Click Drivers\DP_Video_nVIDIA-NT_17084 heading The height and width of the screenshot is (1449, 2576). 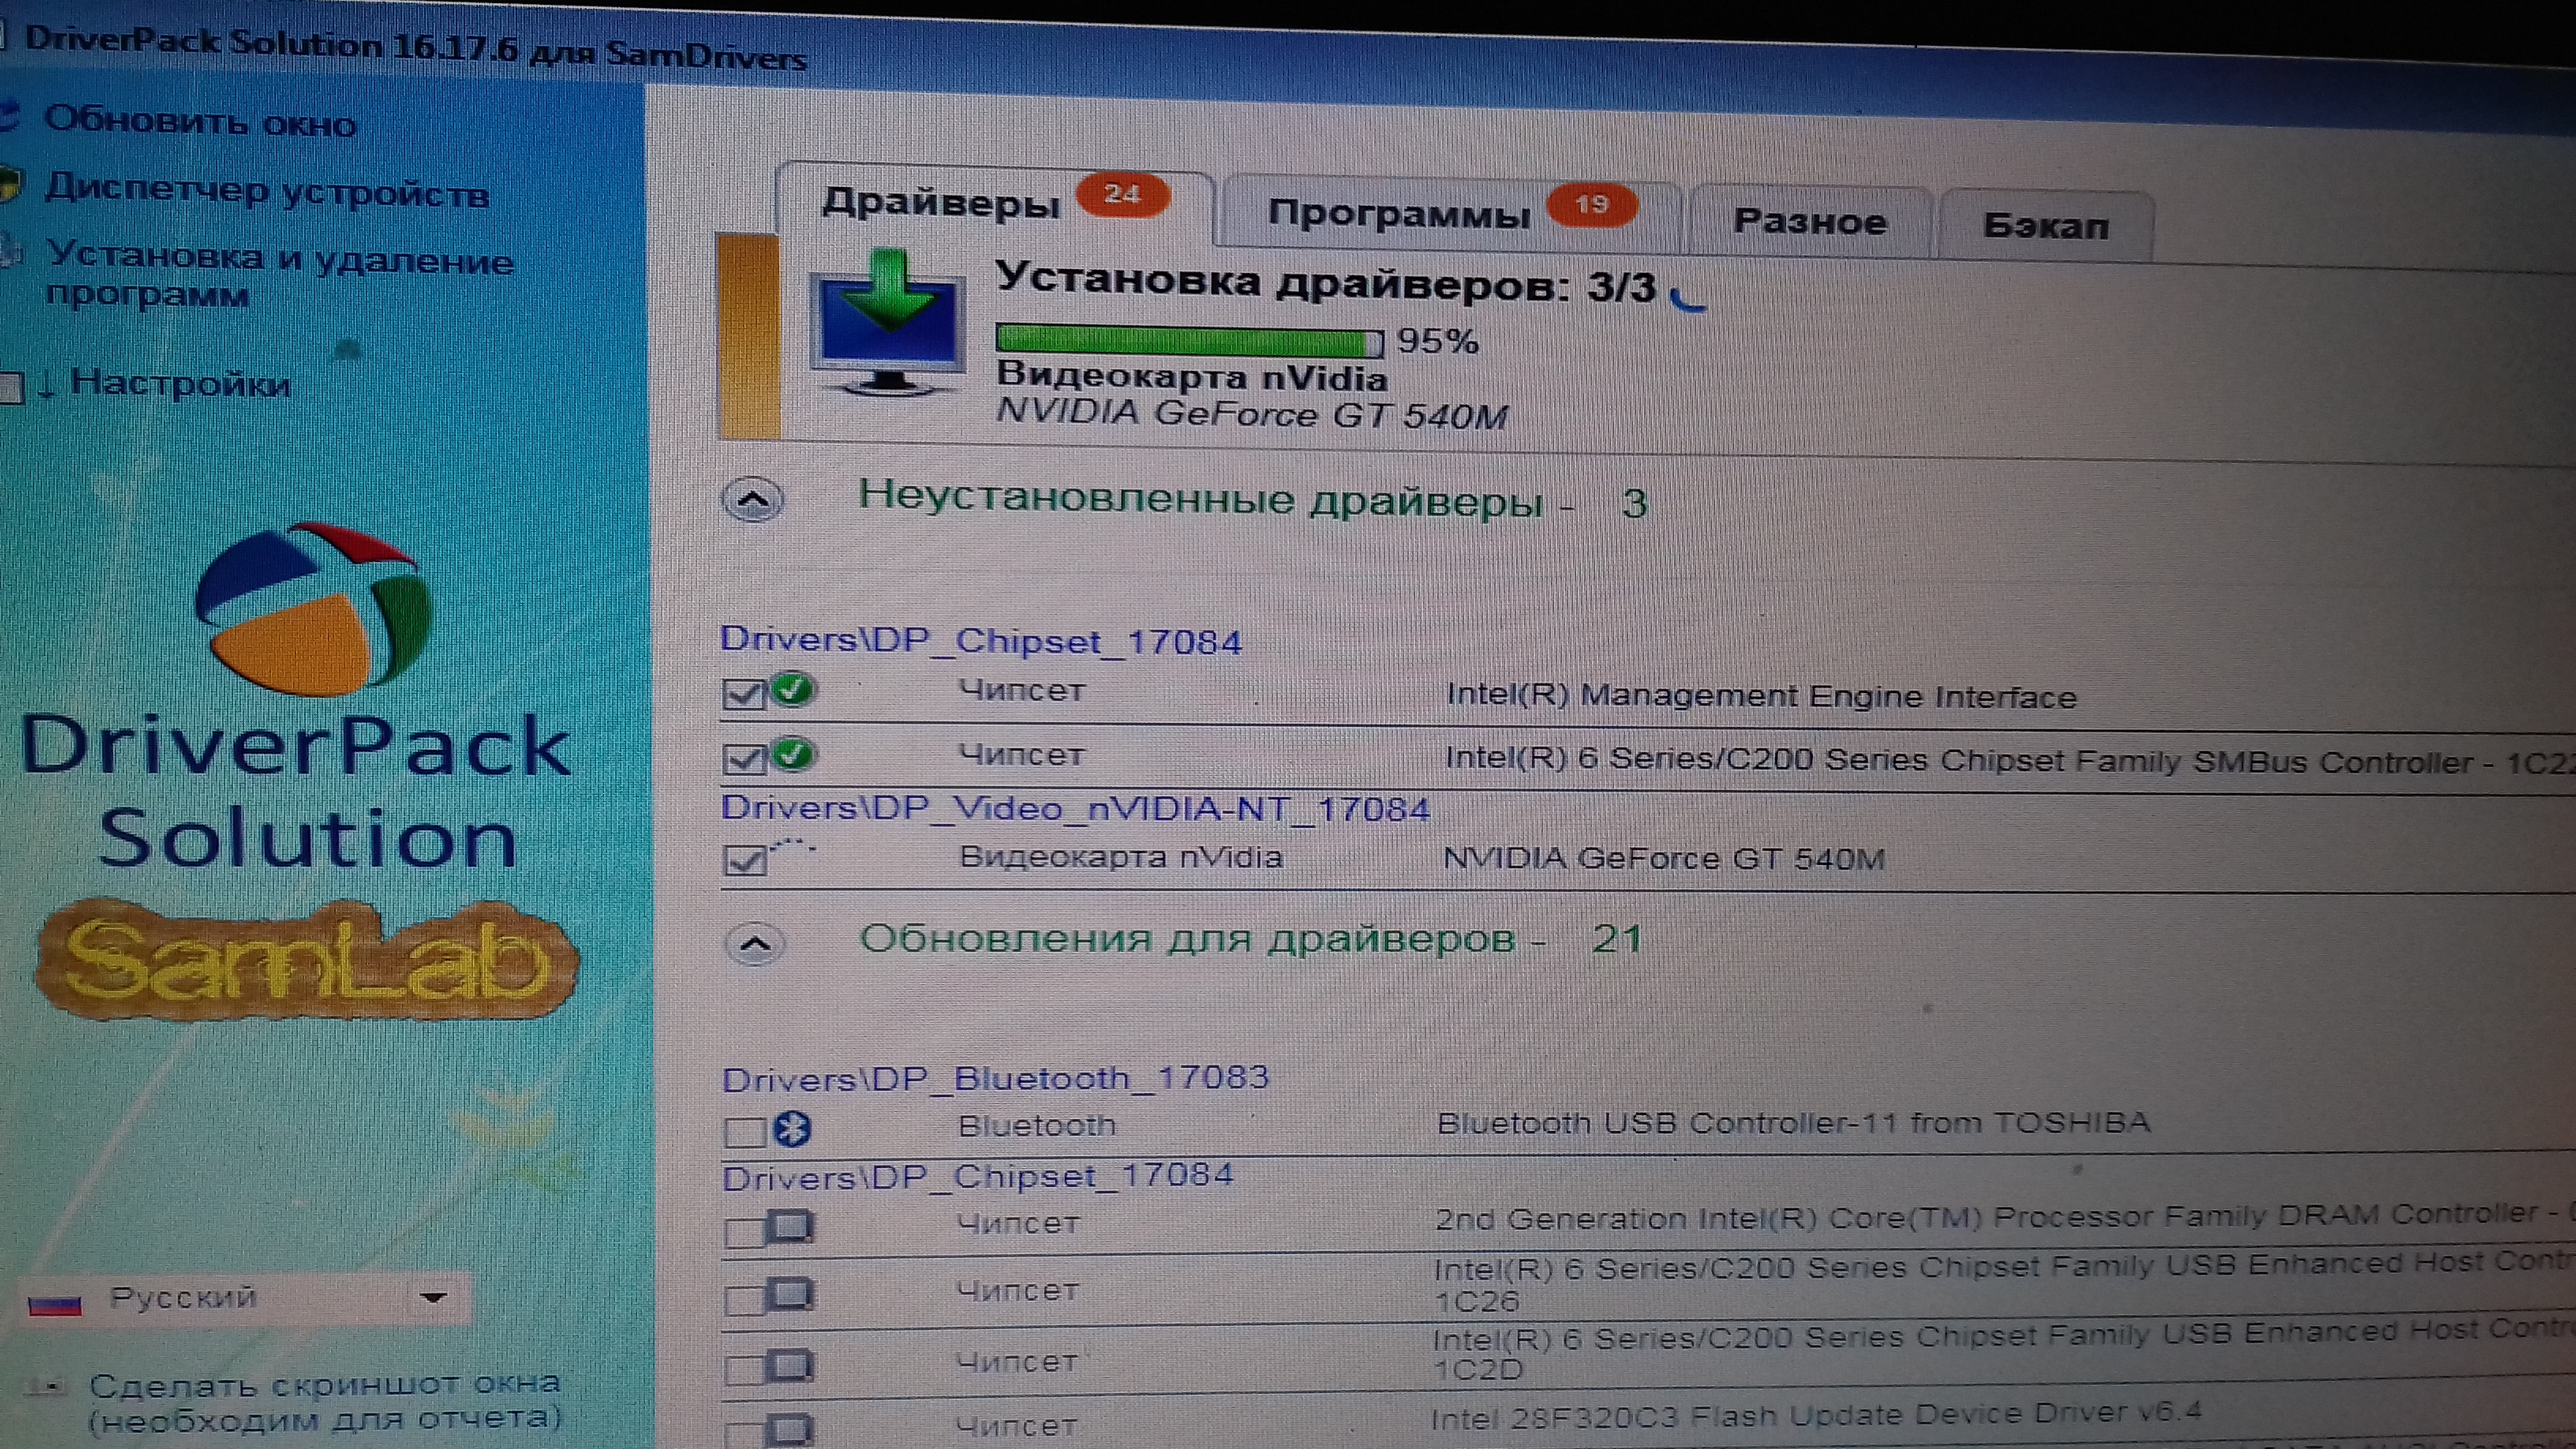click(x=1075, y=807)
